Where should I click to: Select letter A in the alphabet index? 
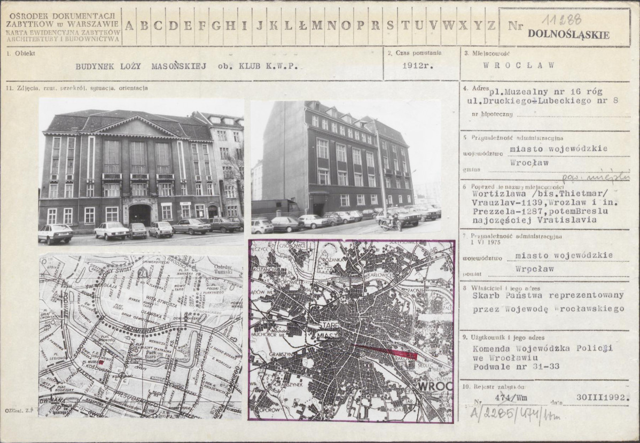click(129, 26)
